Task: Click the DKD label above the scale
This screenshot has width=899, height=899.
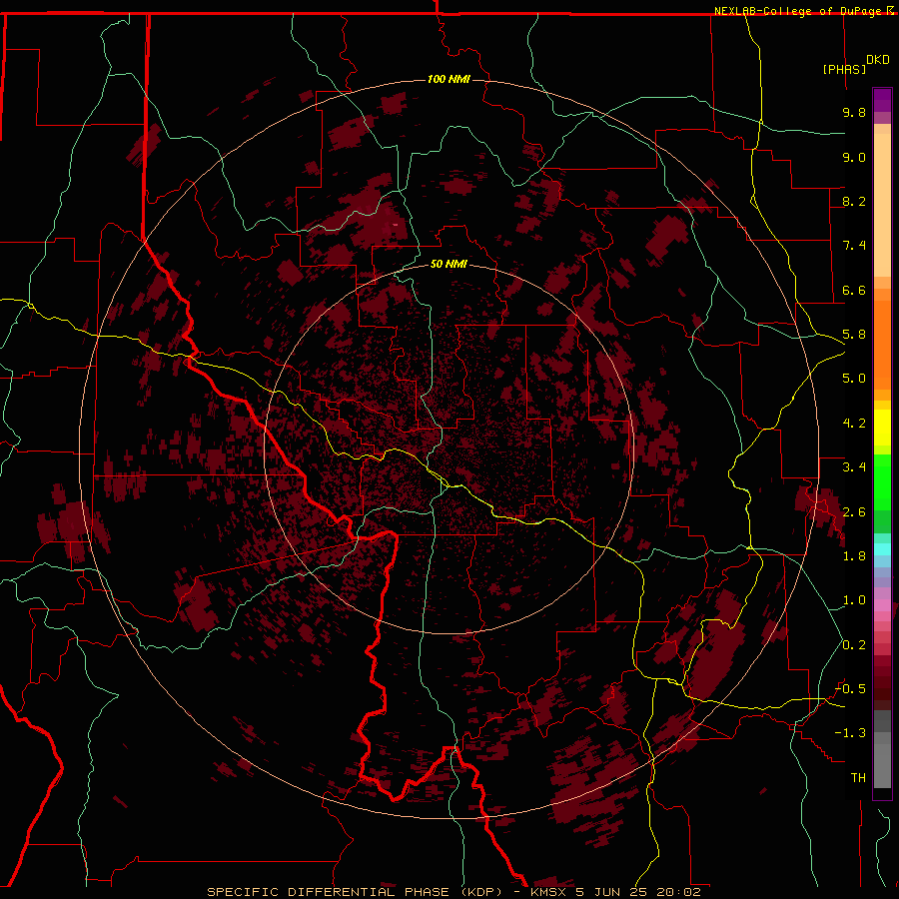Action: click(878, 60)
